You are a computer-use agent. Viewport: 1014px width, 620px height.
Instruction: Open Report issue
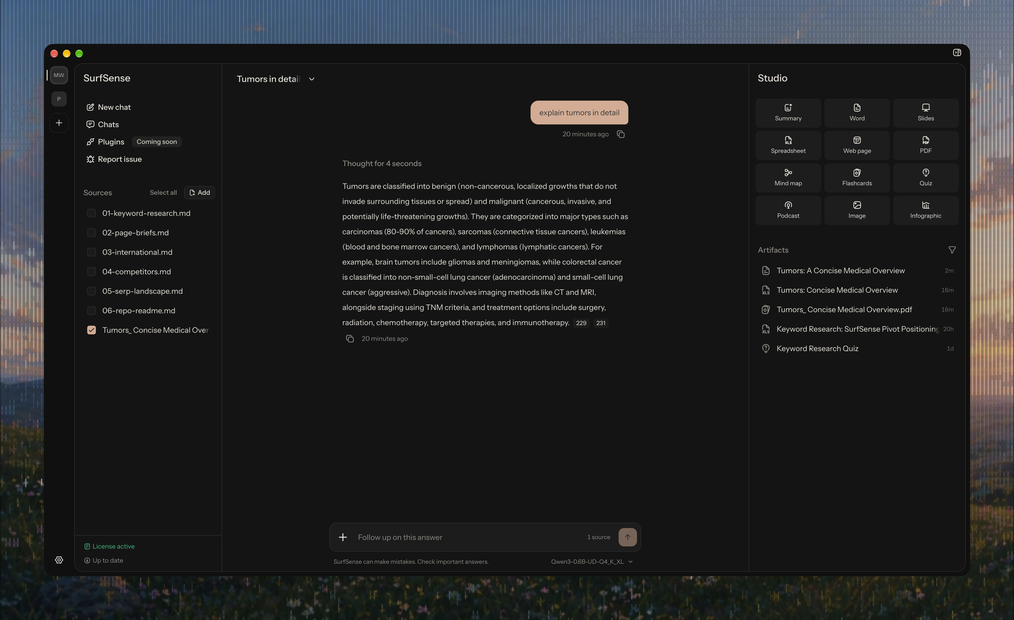point(114,159)
